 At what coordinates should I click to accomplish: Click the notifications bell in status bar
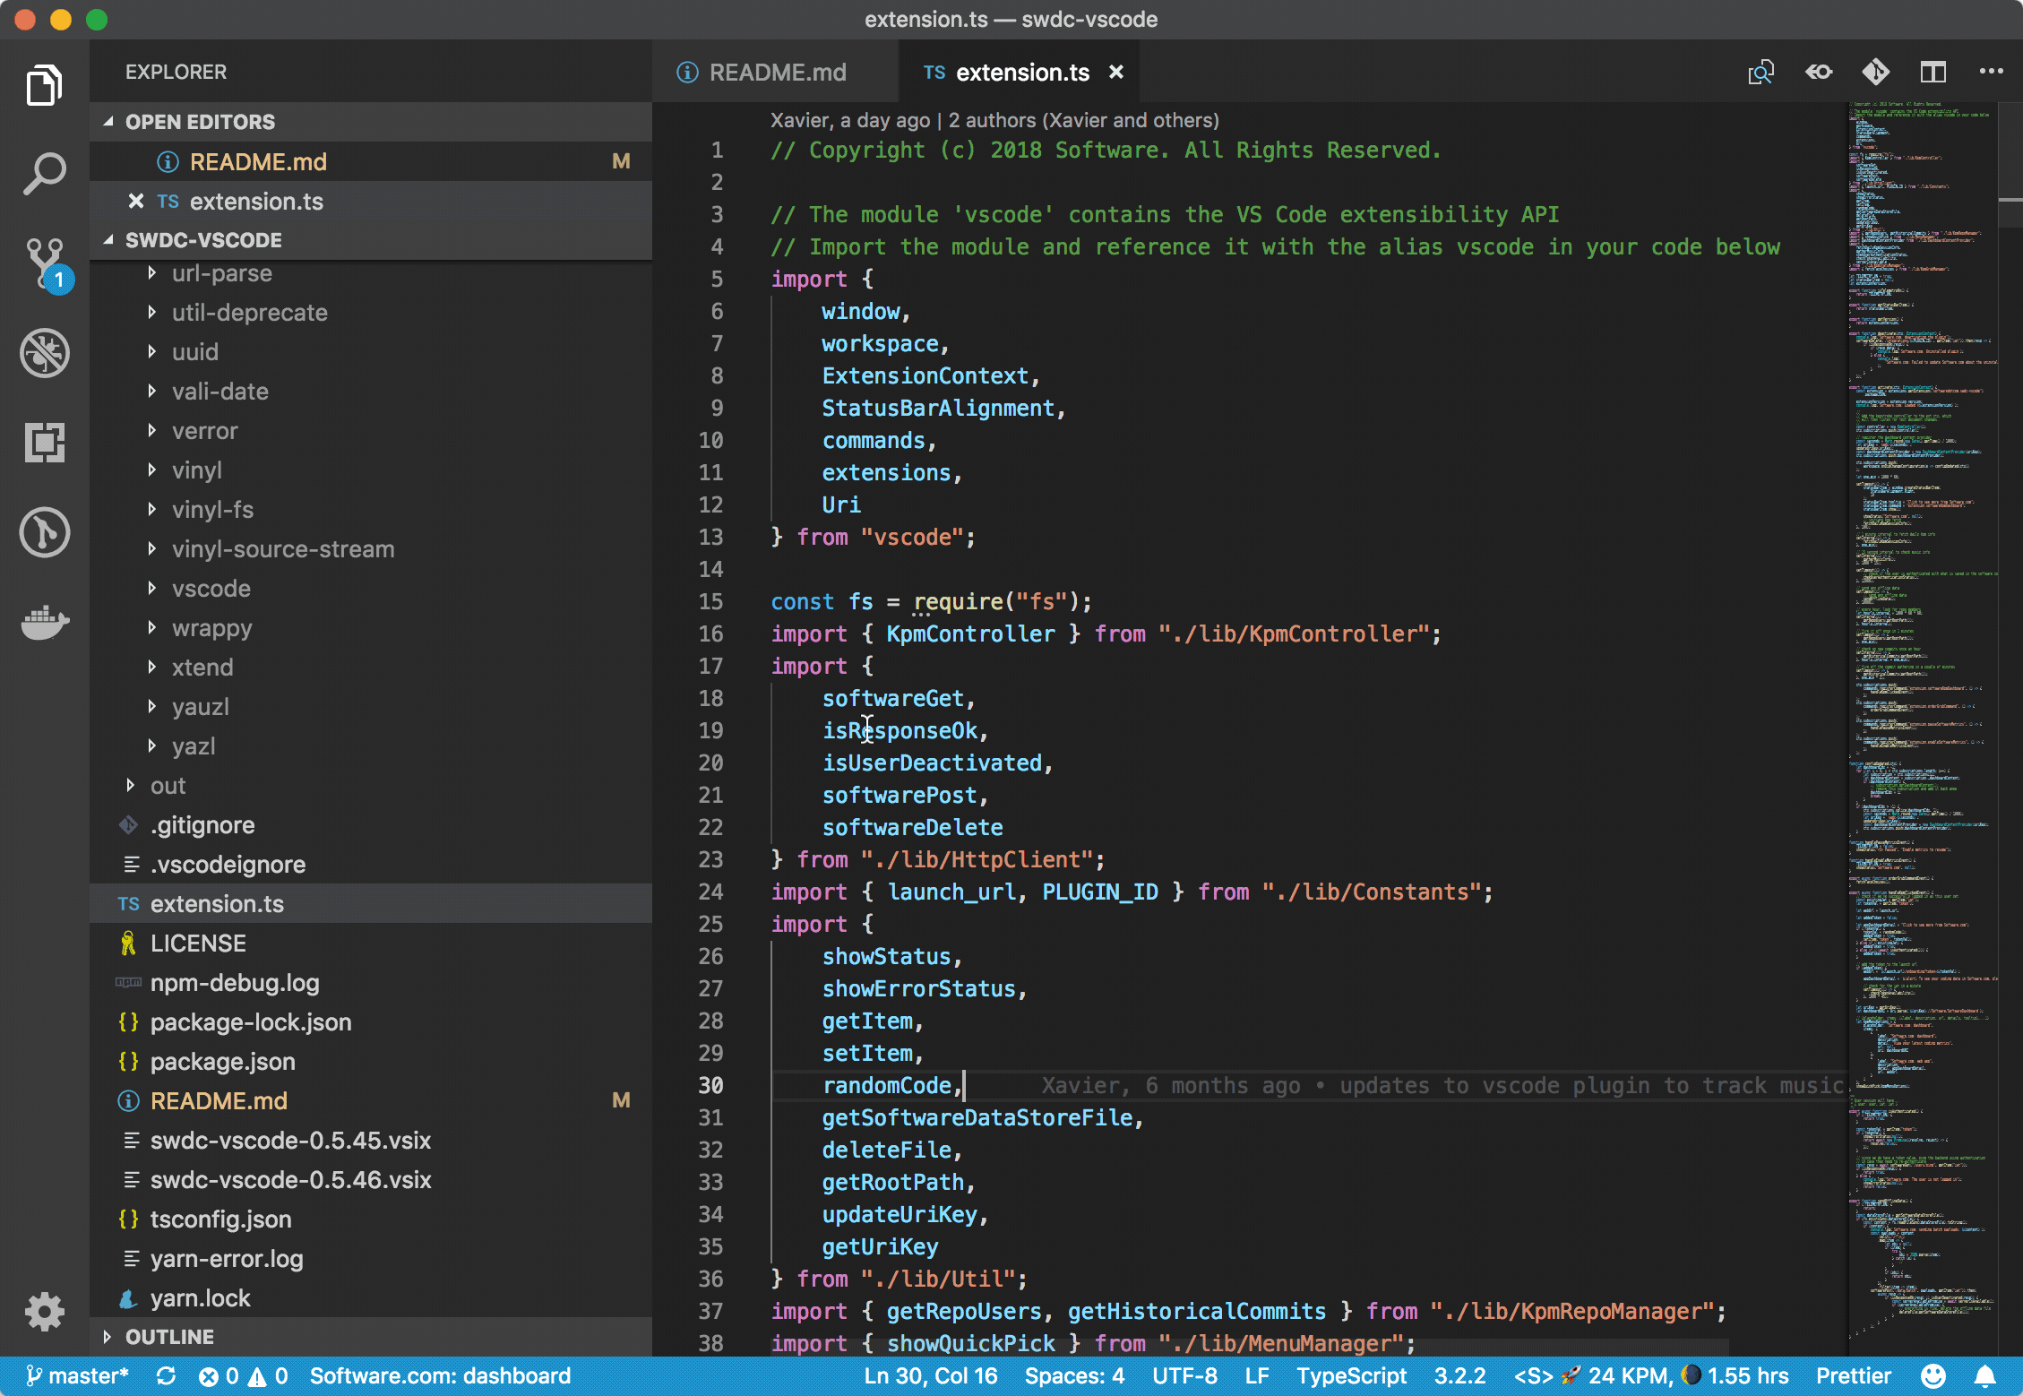pyautogui.click(x=1985, y=1376)
